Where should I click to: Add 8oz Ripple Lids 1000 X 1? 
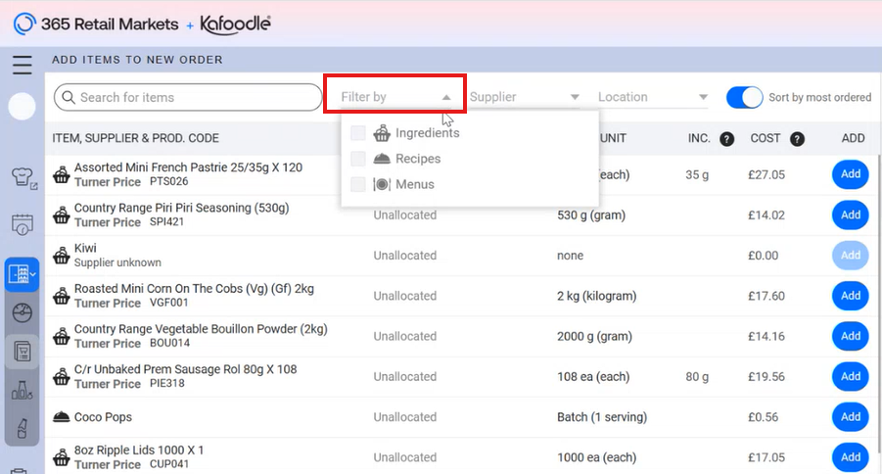pyautogui.click(x=851, y=457)
